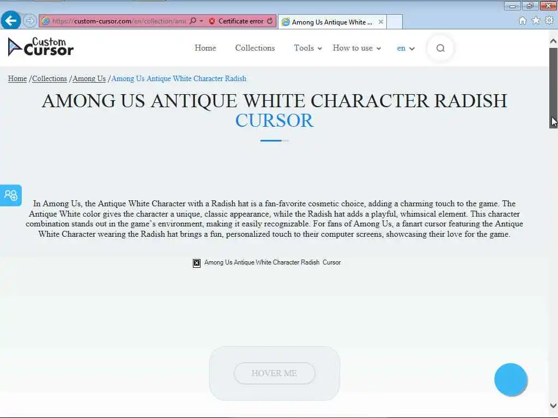Image resolution: width=558 pixels, height=418 pixels.
Task: Click the Certificate error warning
Action: click(236, 21)
